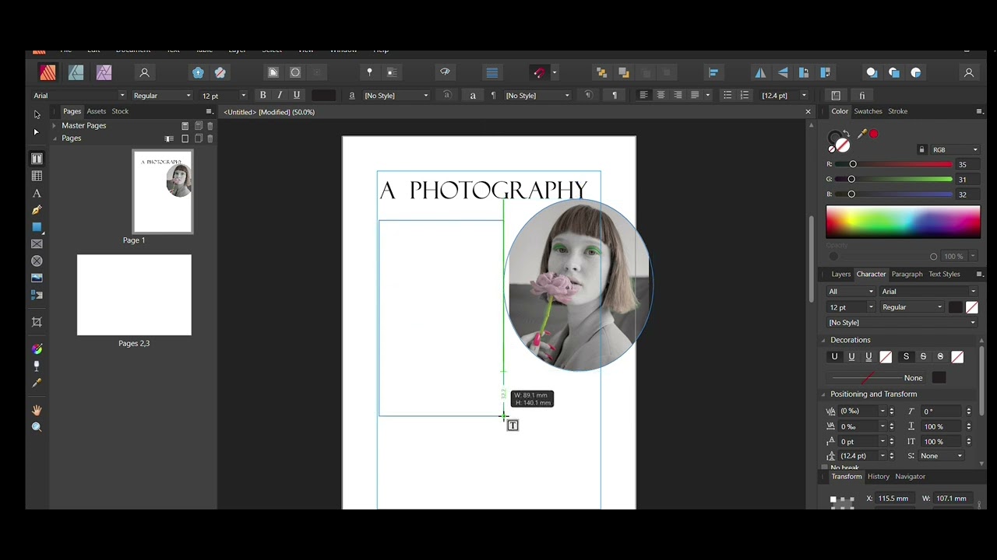Select the Table tool

[37, 177]
